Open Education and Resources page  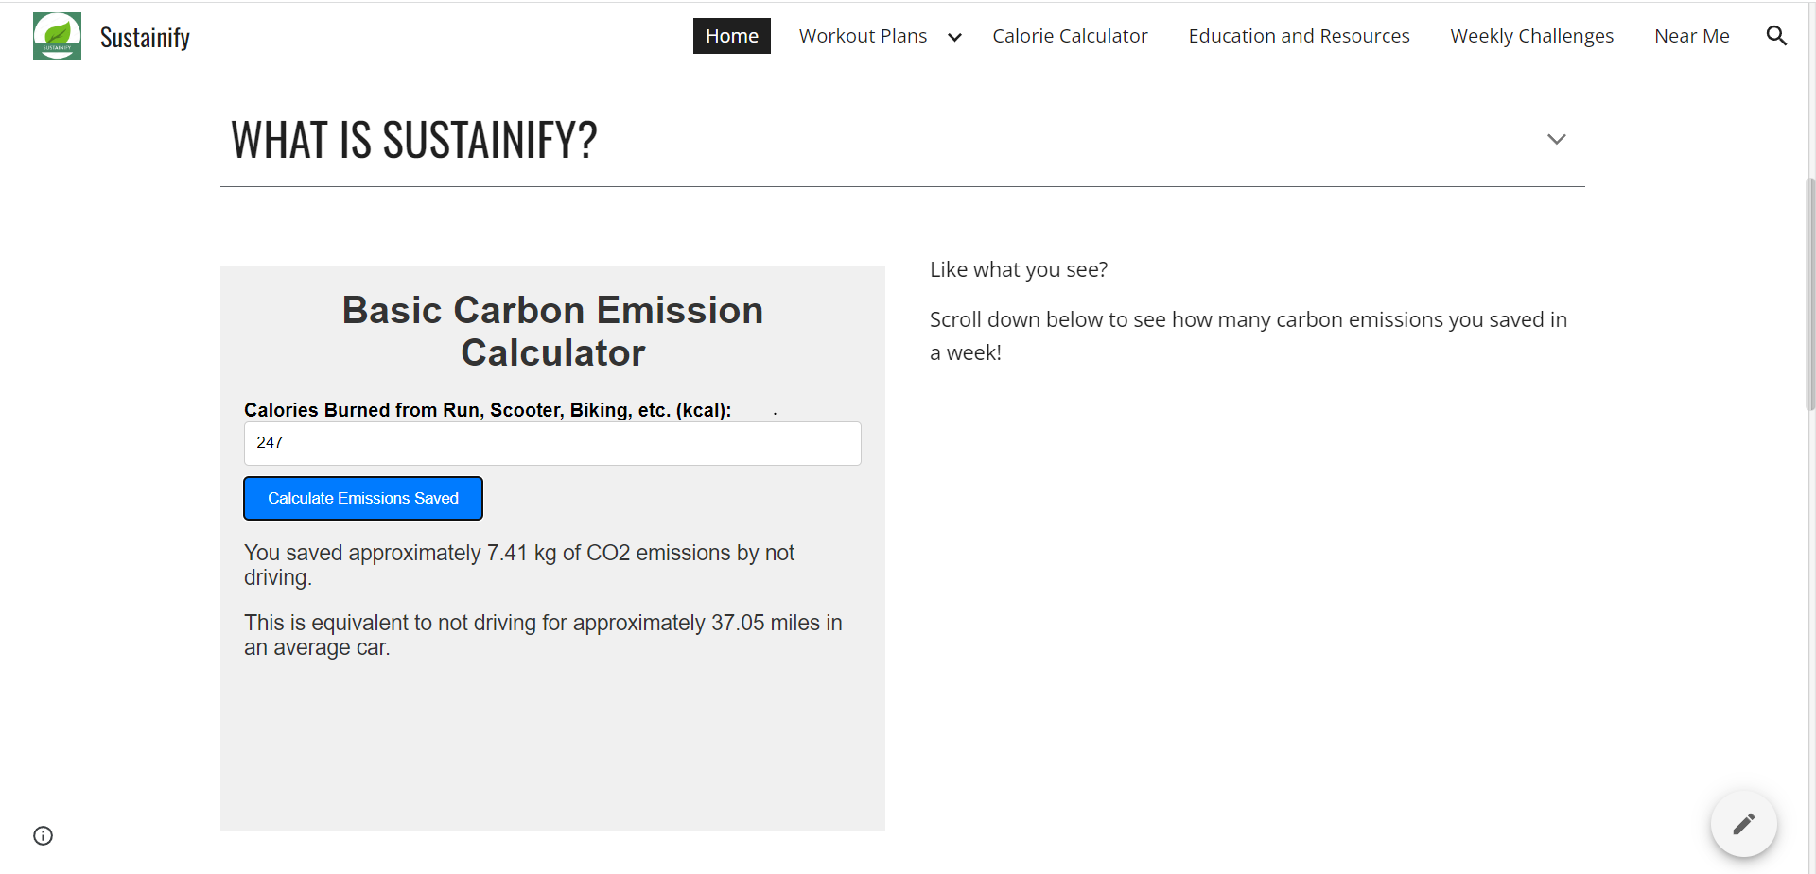tap(1299, 36)
